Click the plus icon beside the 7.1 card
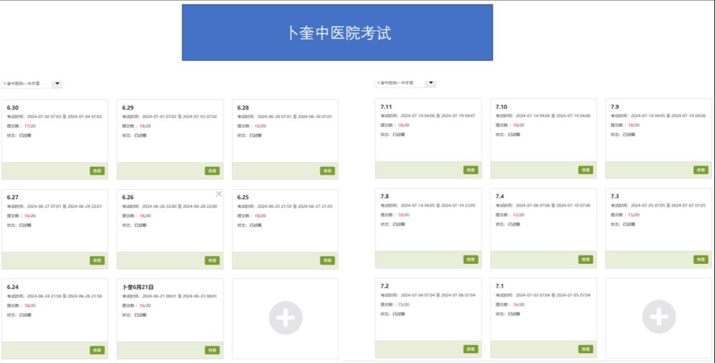715x363 pixels. click(x=658, y=318)
